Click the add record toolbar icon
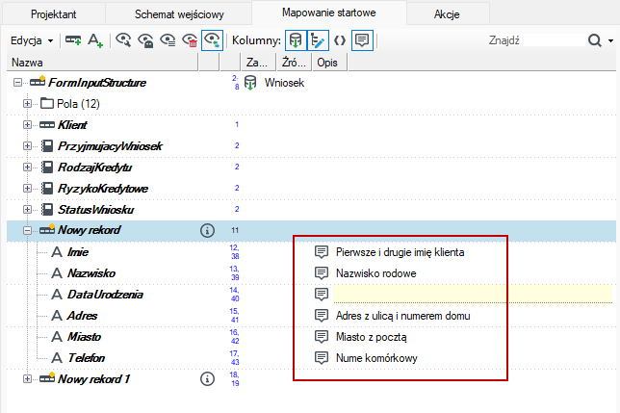The width and height of the screenshot is (620, 413). point(73,40)
